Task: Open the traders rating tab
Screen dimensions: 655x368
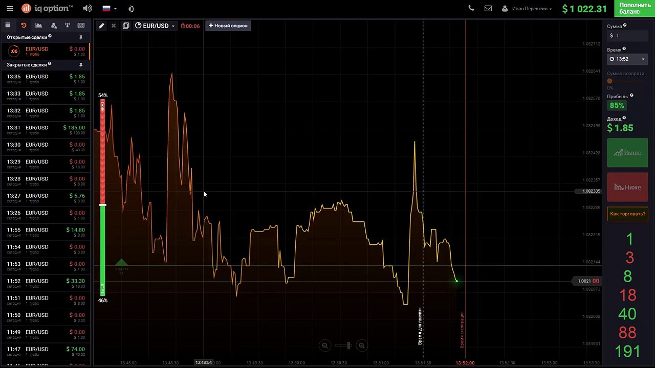Action: pyautogui.click(x=53, y=25)
